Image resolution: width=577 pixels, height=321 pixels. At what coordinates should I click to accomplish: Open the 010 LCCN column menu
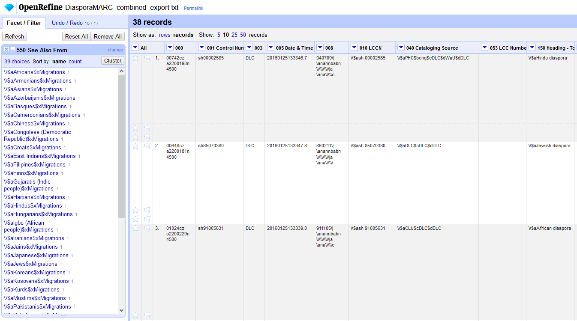(354, 48)
